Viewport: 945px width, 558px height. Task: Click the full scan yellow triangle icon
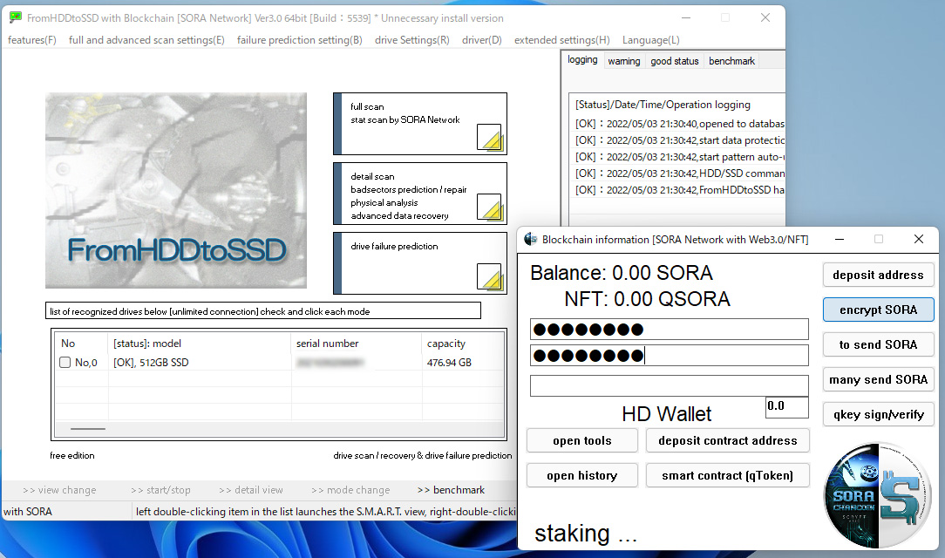tap(489, 137)
